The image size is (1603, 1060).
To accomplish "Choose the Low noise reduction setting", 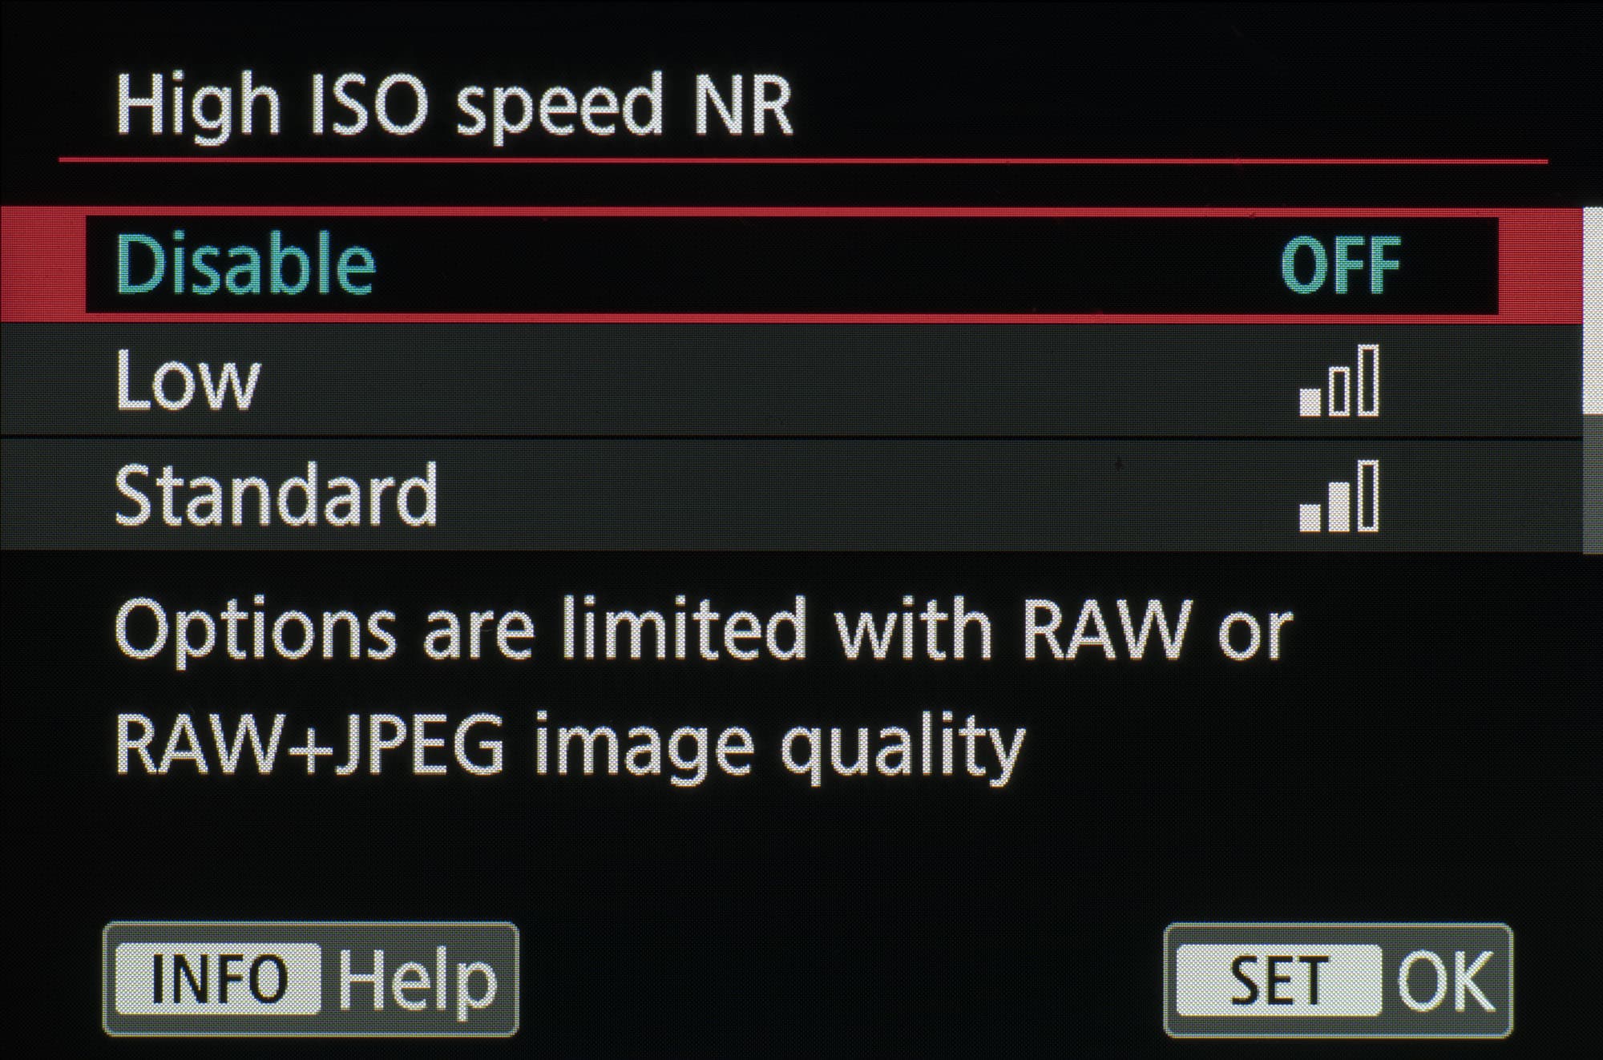I will tap(791, 381).
